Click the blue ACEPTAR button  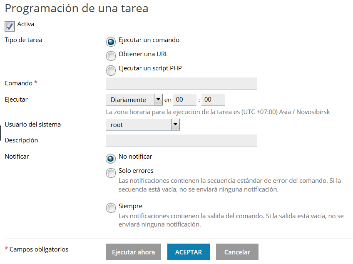[x=188, y=252]
